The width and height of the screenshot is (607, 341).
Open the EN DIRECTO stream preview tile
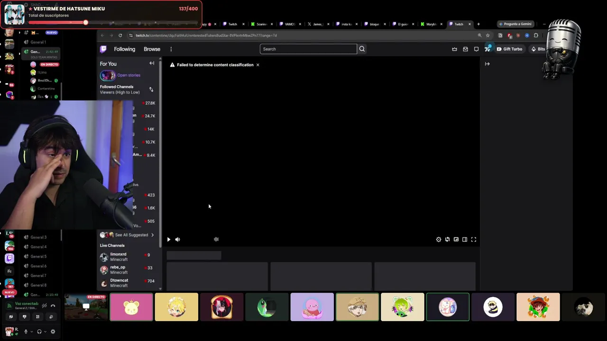(86, 307)
